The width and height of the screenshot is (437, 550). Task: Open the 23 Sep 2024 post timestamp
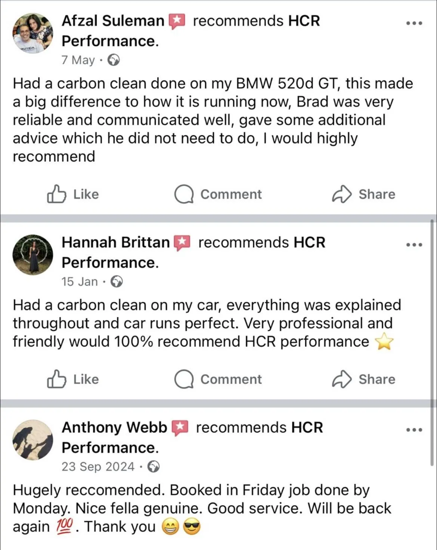[x=98, y=466]
